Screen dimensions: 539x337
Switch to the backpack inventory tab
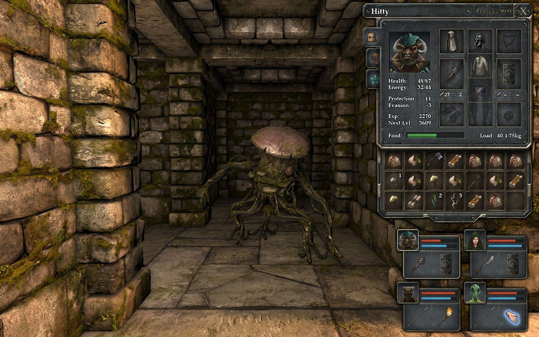pos(372,37)
